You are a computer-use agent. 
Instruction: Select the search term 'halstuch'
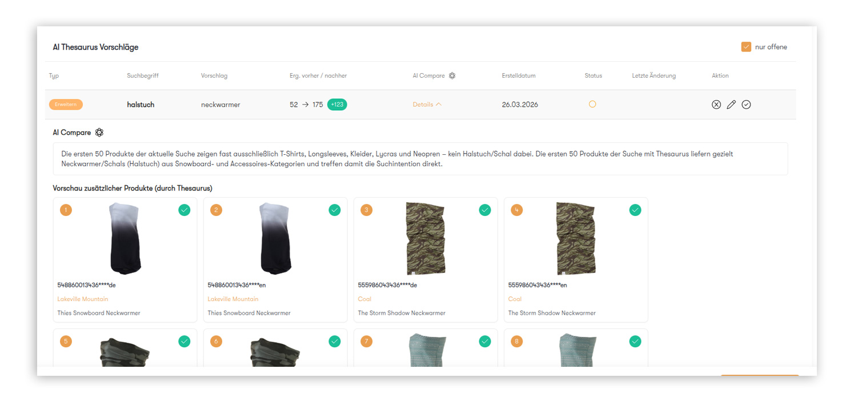coord(141,105)
